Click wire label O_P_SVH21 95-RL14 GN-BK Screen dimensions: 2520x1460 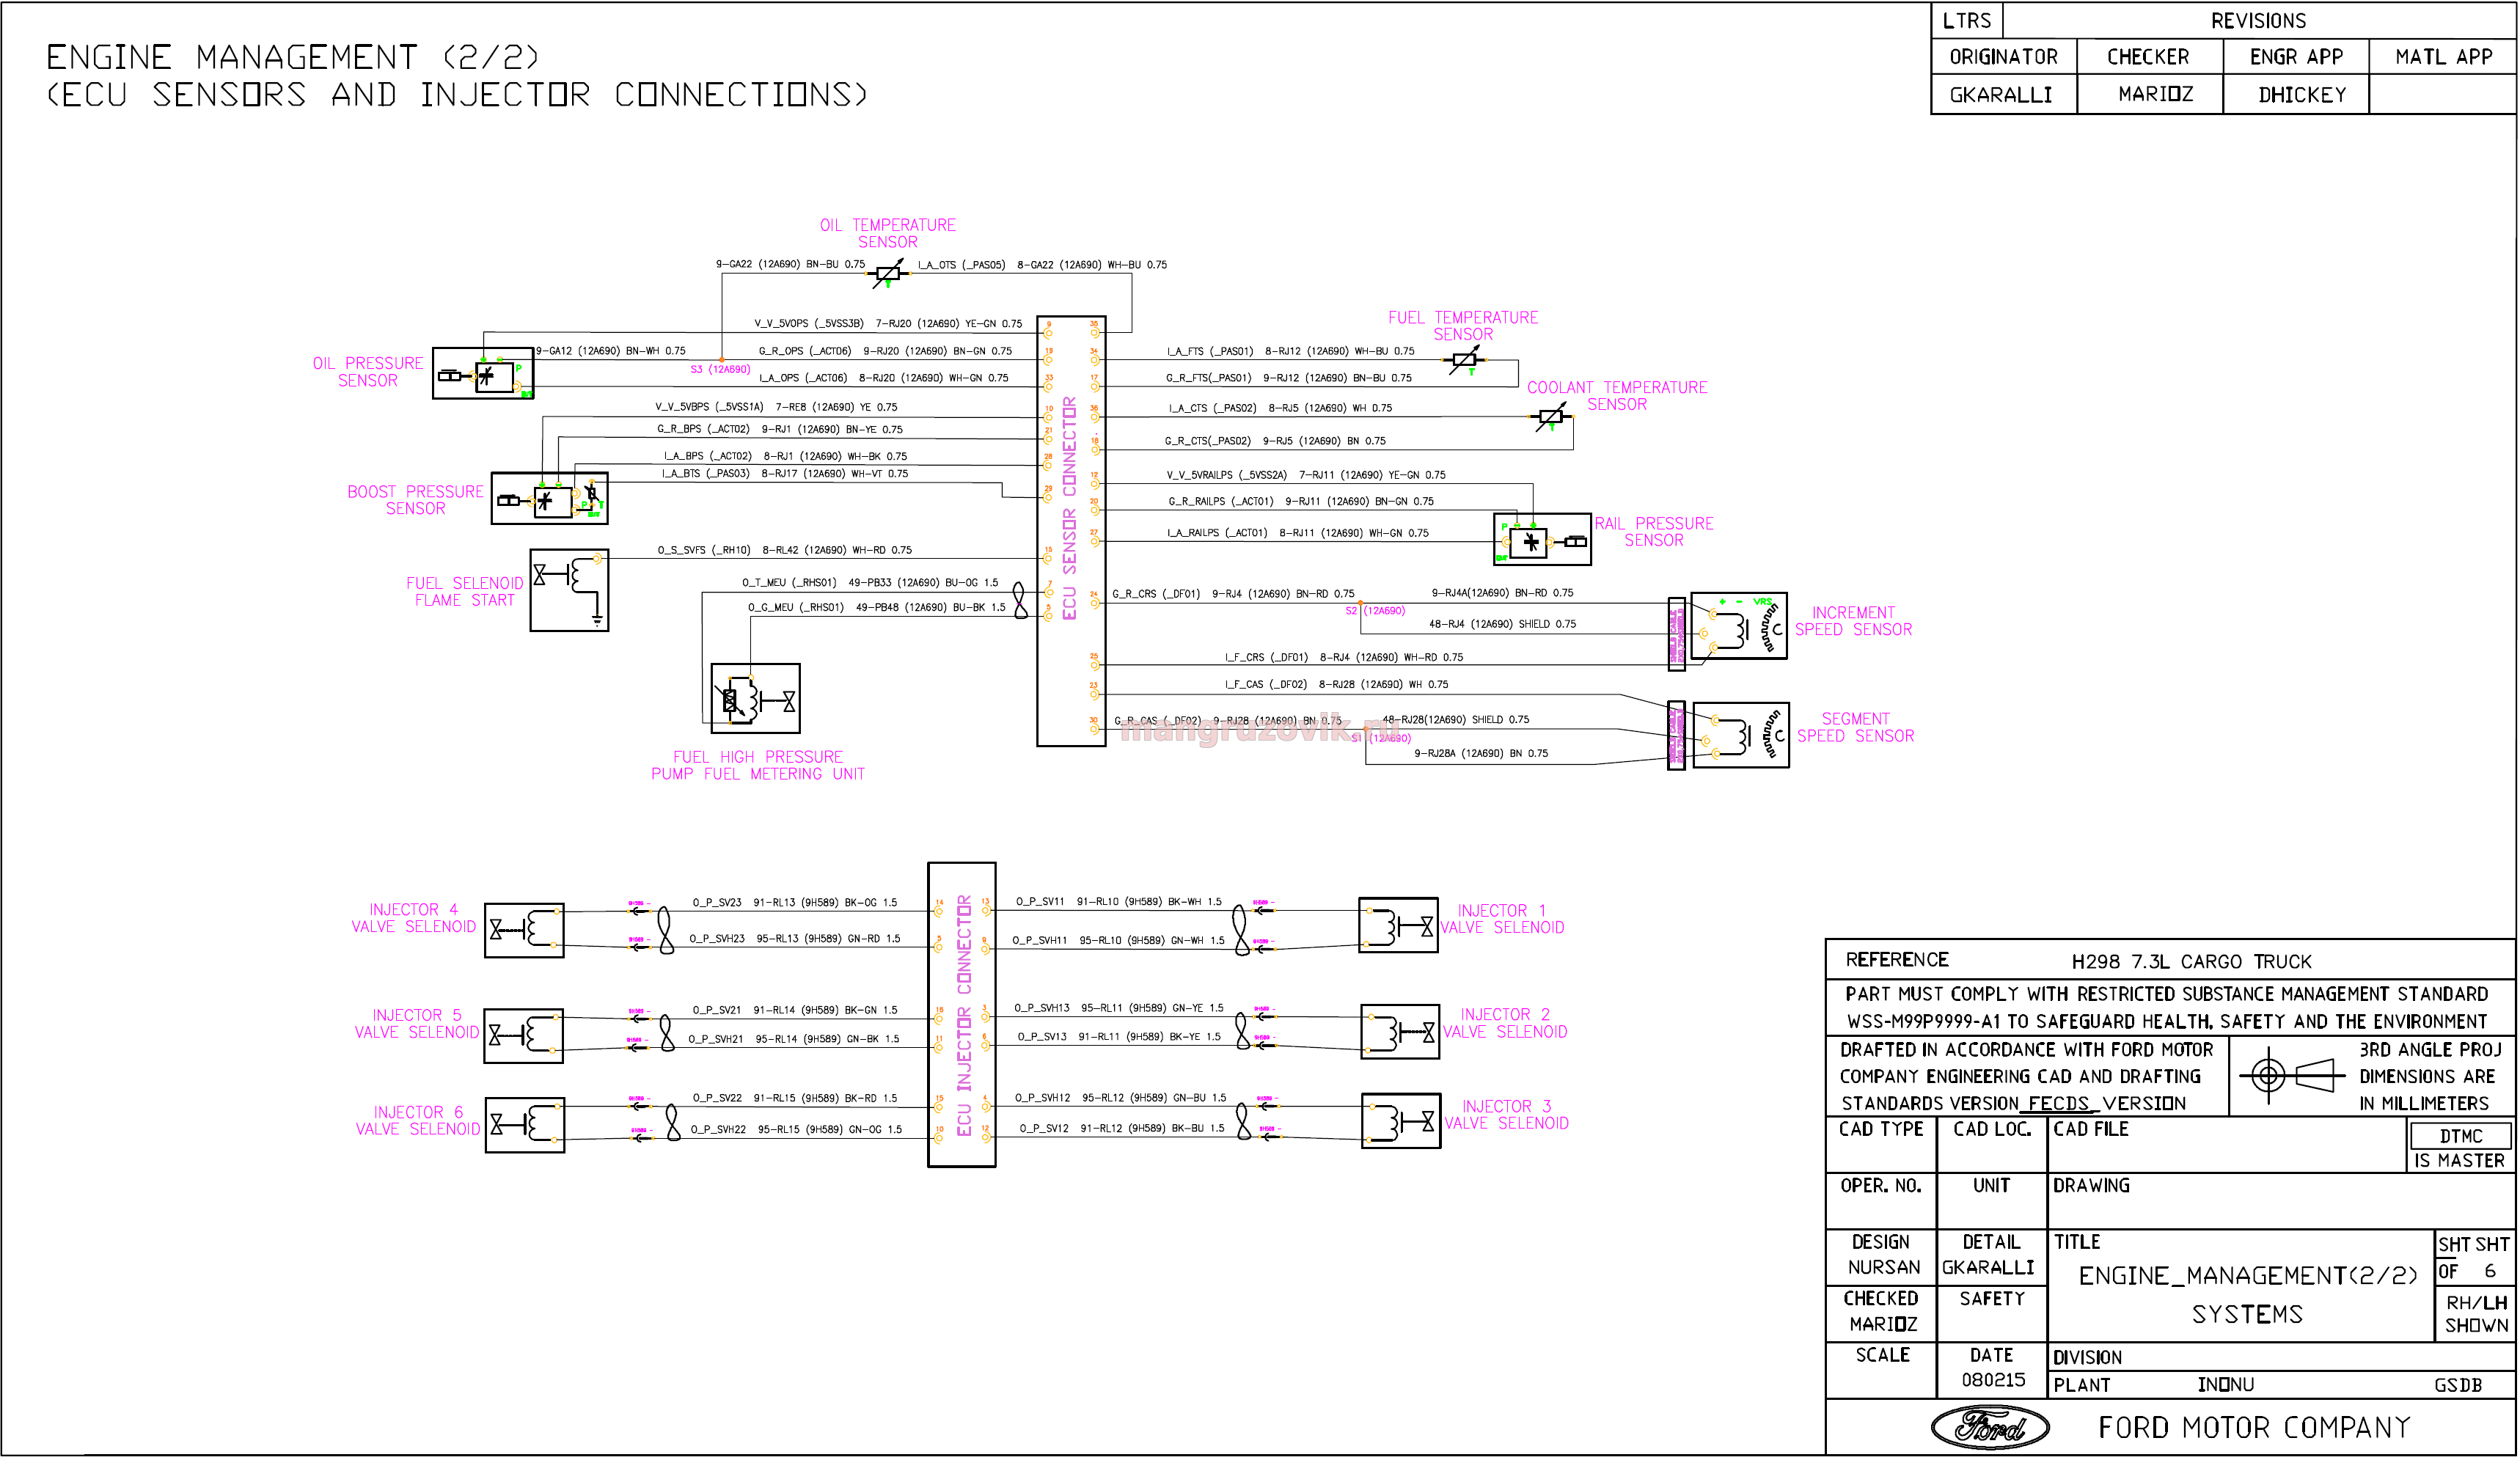794,1040
